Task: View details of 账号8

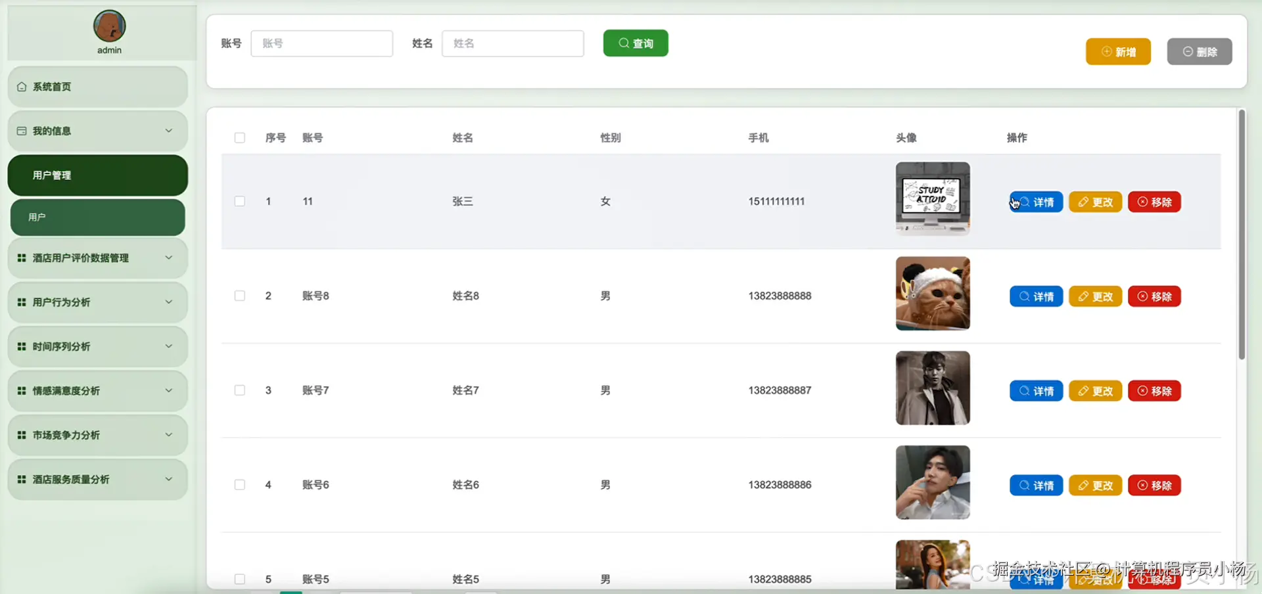Action: click(1036, 296)
